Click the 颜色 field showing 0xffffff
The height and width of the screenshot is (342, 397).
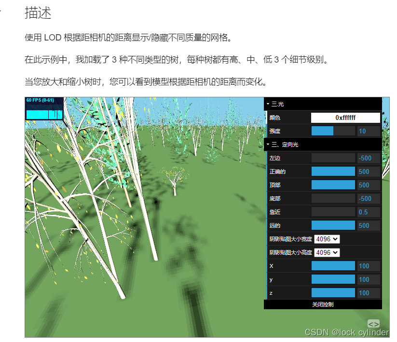[346, 117]
